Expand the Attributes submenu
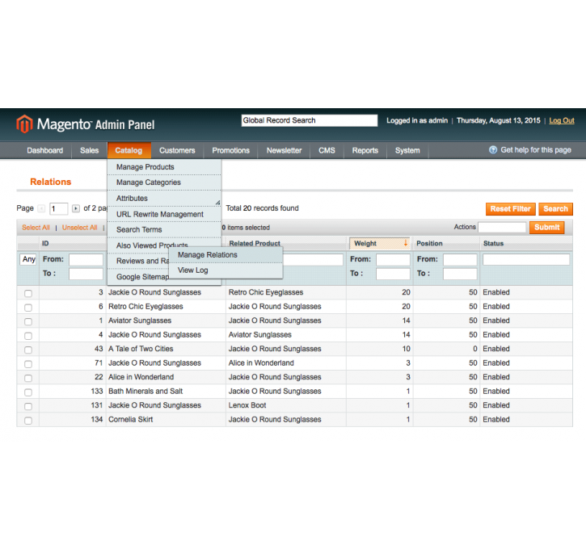The height and width of the screenshot is (549, 586). point(164,198)
